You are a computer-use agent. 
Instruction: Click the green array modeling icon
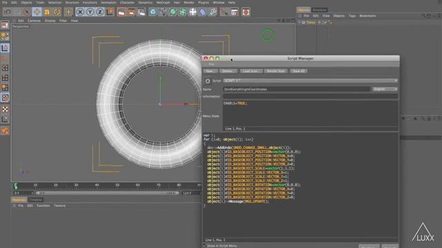(x=182, y=12)
